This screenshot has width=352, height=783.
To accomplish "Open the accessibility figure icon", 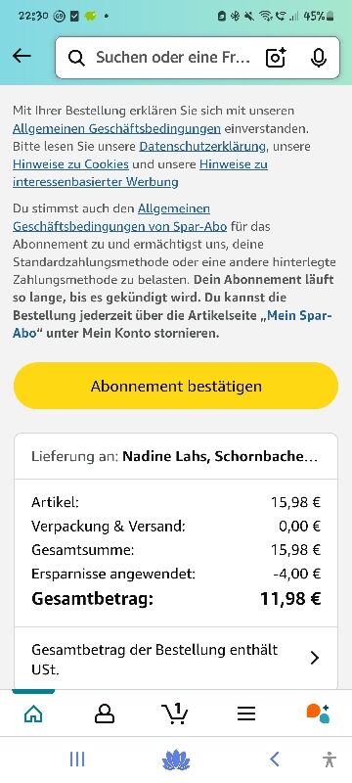I will [x=329, y=760].
